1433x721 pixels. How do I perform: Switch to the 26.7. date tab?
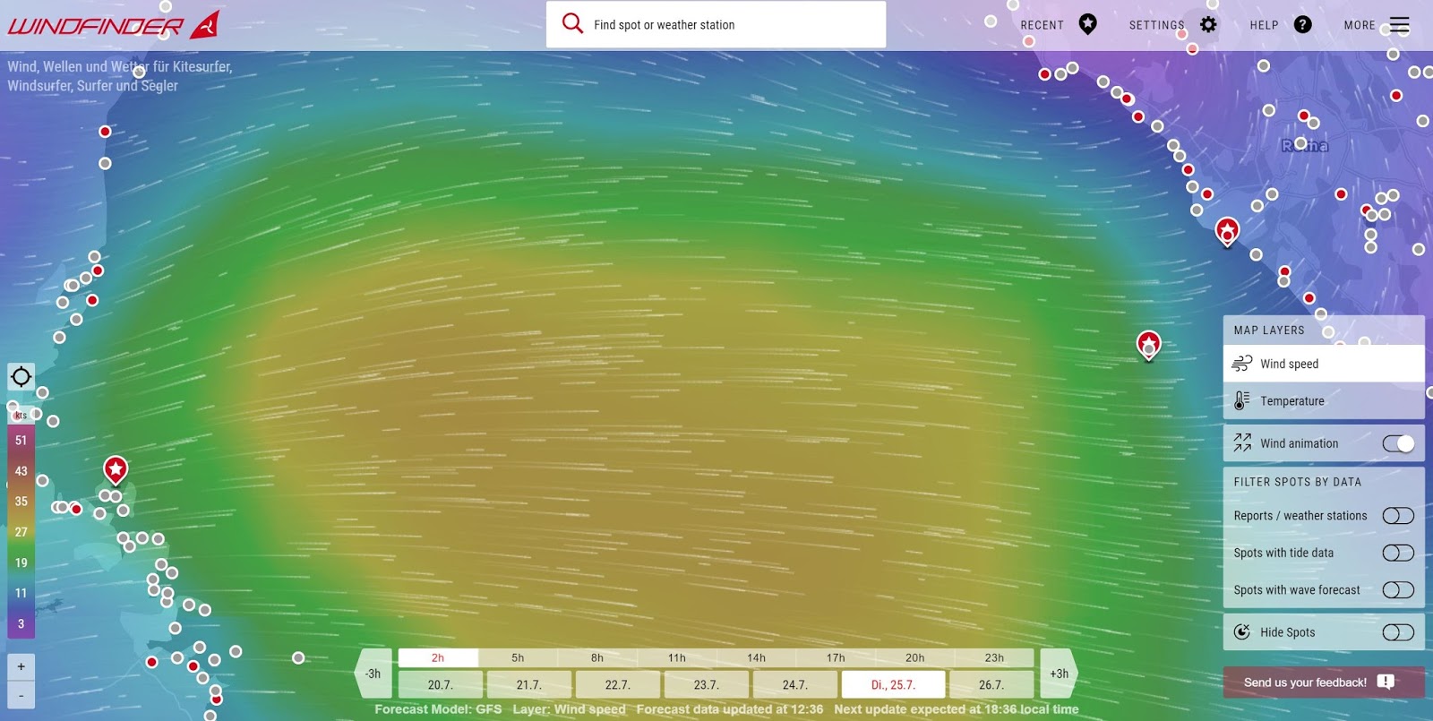(991, 684)
